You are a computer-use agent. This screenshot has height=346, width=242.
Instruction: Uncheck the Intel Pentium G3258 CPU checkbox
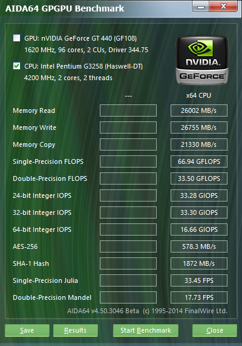[x=17, y=66]
